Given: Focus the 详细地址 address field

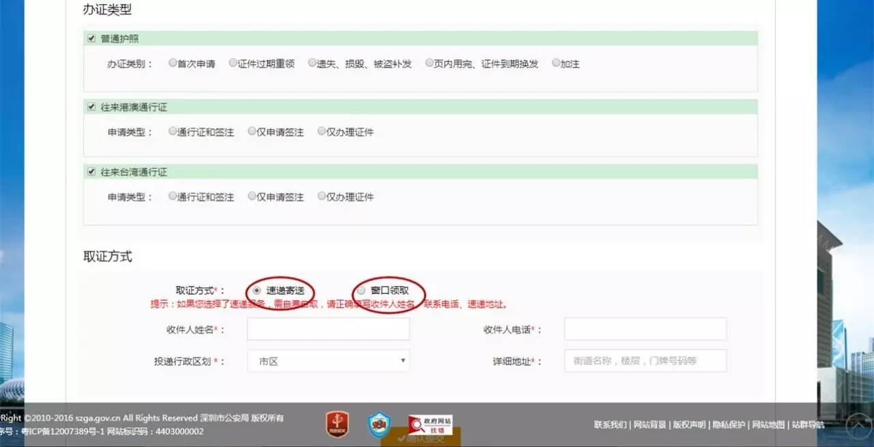Looking at the screenshot, I should [x=645, y=361].
